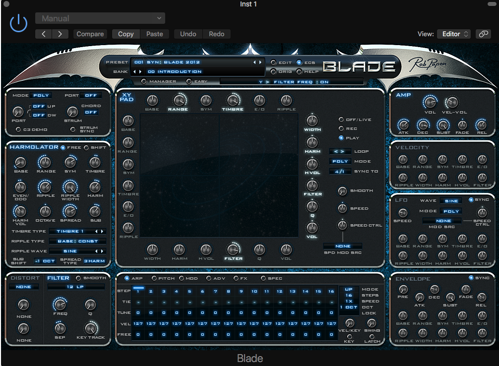
Task: Toggle the filter SMOOTH option
Action: pos(78,278)
